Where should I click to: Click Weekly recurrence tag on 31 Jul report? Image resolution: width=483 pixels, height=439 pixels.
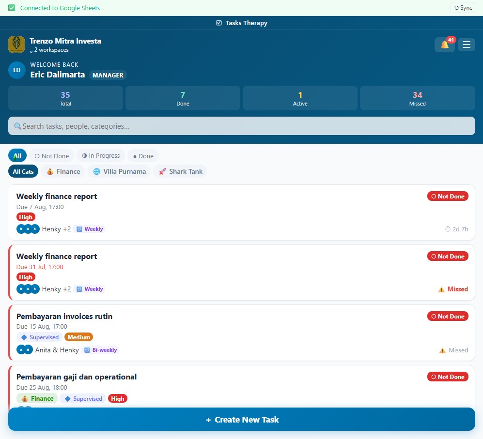tap(90, 289)
